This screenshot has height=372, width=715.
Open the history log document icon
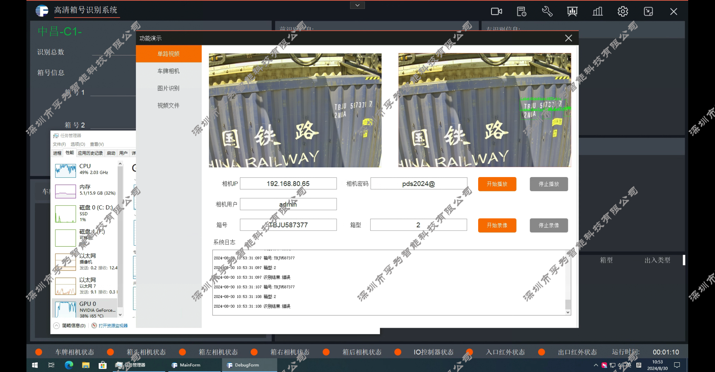tap(522, 12)
